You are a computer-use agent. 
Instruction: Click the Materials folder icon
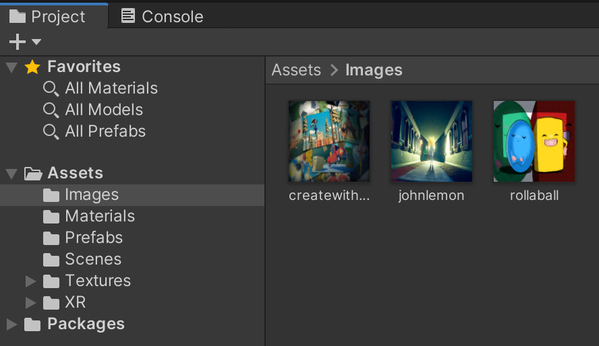pos(51,217)
